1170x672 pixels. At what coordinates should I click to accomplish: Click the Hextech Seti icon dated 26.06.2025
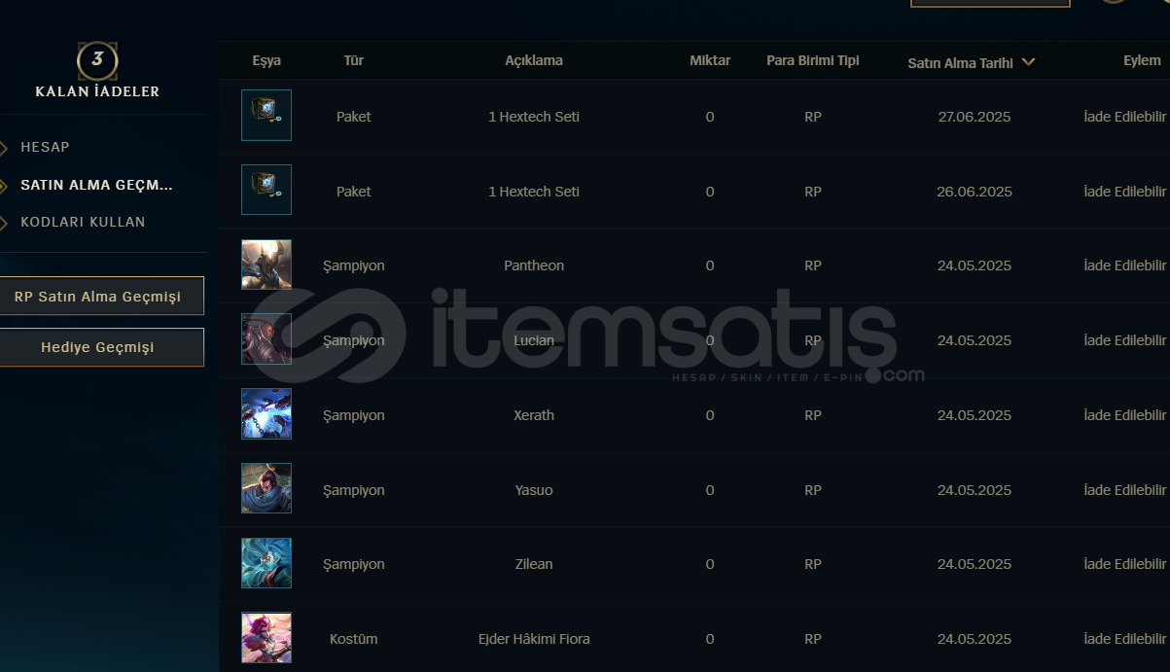(x=266, y=191)
